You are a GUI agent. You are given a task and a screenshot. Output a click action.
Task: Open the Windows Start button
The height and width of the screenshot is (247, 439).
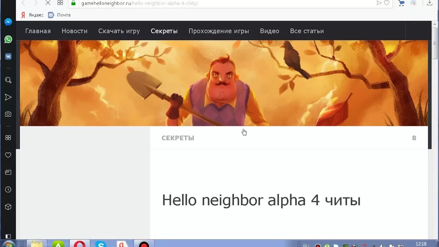[8, 244]
